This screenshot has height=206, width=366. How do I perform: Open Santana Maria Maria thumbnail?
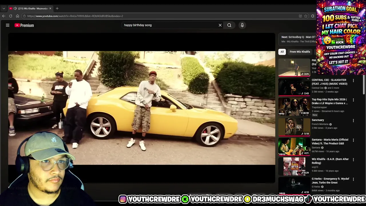click(294, 146)
